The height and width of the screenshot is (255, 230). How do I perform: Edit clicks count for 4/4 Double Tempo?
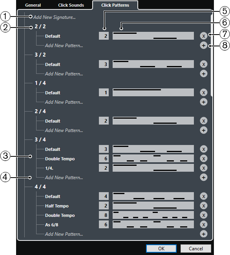(104, 215)
